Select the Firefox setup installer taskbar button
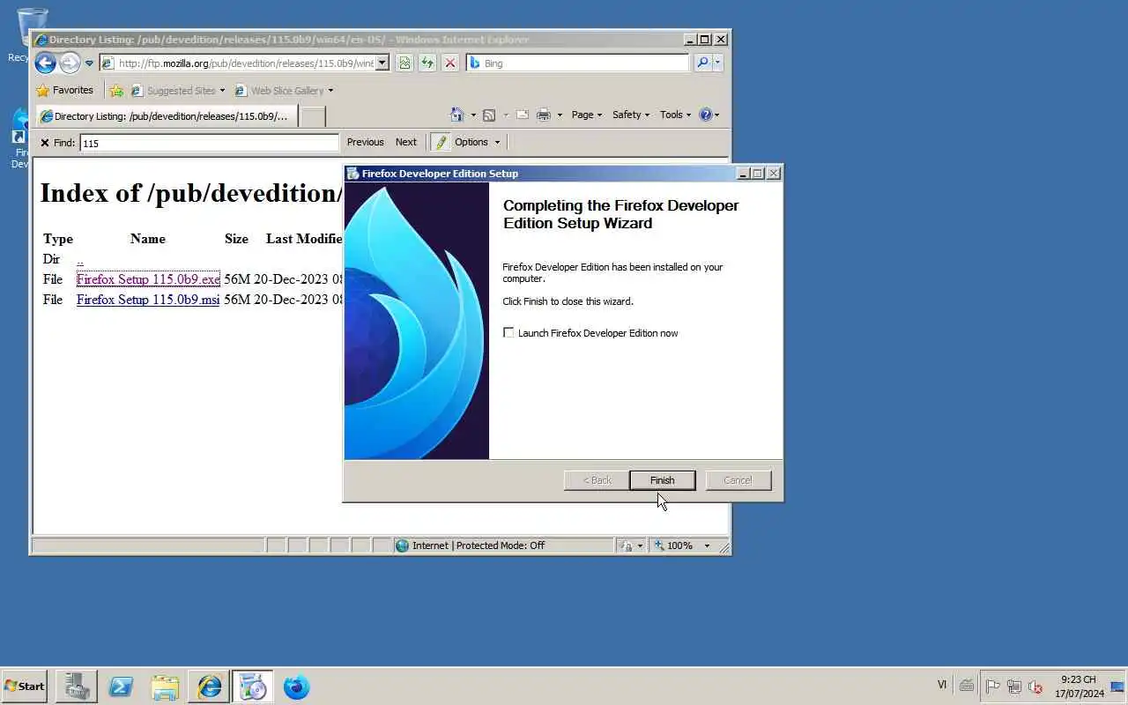 (x=253, y=686)
